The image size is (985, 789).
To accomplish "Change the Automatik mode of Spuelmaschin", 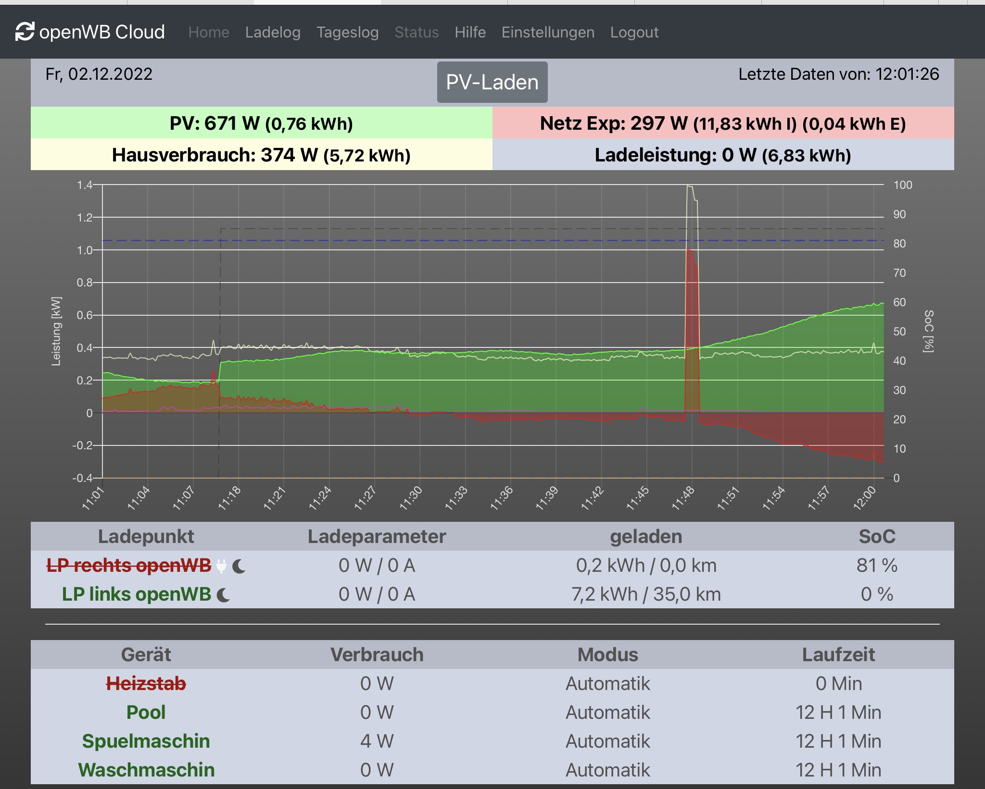I will [607, 741].
